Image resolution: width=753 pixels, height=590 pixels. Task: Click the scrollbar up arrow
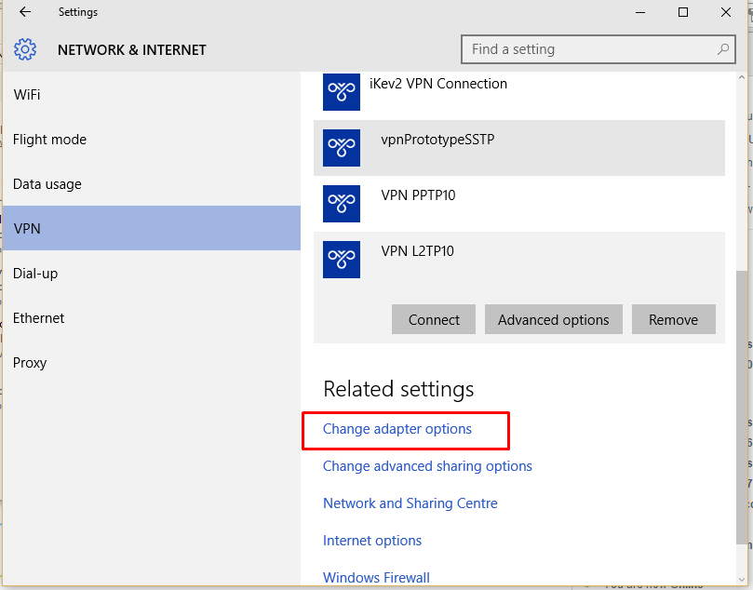pos(742,77)
